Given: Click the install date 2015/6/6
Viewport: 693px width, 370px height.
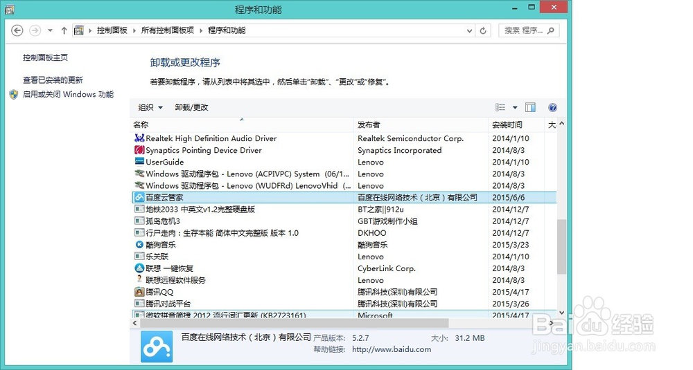Looking at the screenshot, I should point(508,198).
